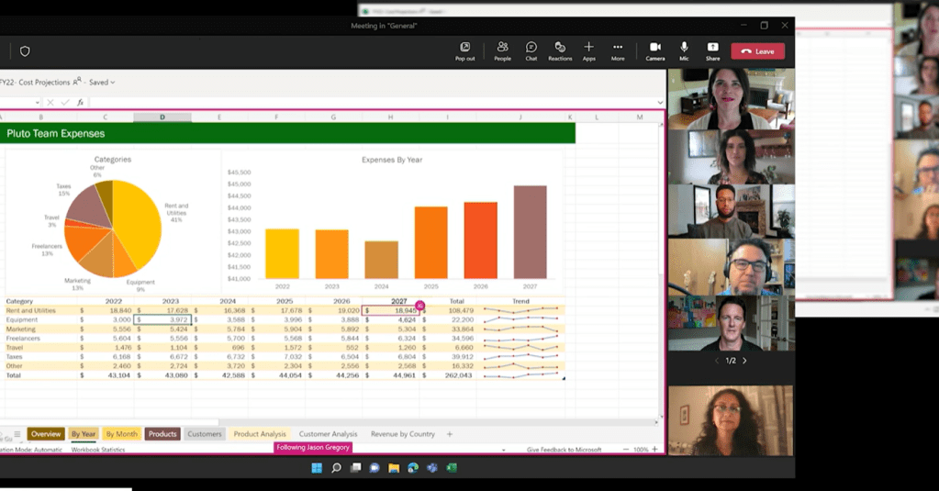Switch to the By Month sheet tab

pyautogui.click(x=121, y=434)
